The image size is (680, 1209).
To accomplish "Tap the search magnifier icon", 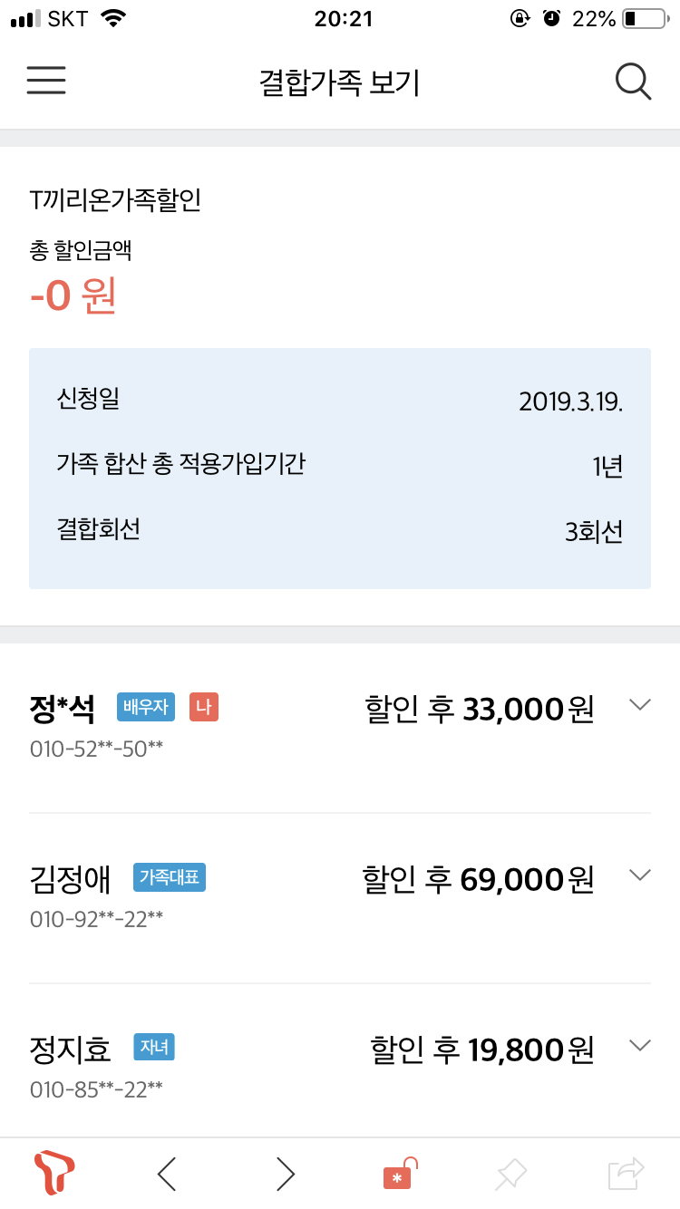I will pyautogui.click(x=633, y=82).
